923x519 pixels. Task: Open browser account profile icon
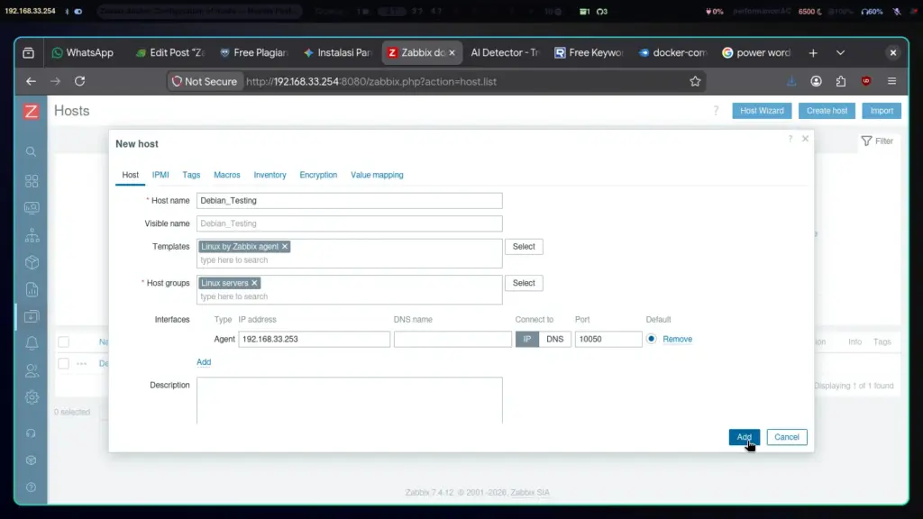coord(816,81)
